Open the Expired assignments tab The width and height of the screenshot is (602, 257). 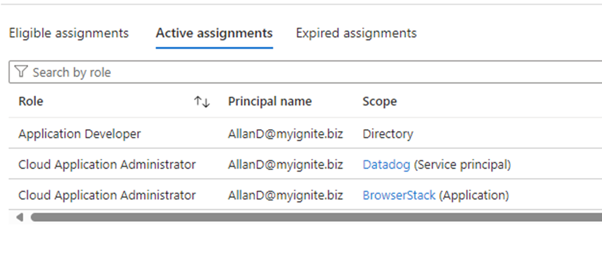click(x=356, y=33)
